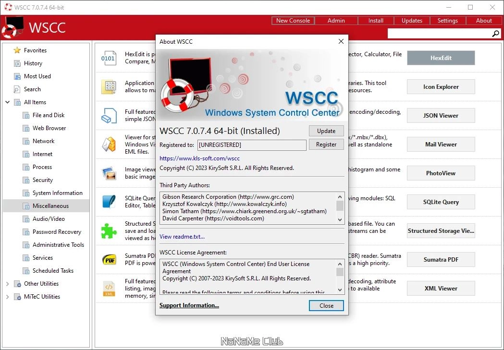The height and width of the screenshot is (350, 504).
Task: Click the Favorites star icon
Action: coord(17,50)
